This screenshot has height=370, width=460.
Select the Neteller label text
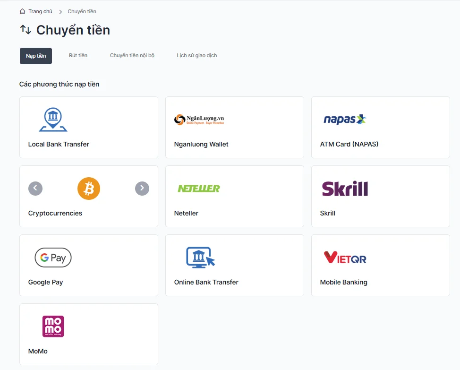point(186,213)
